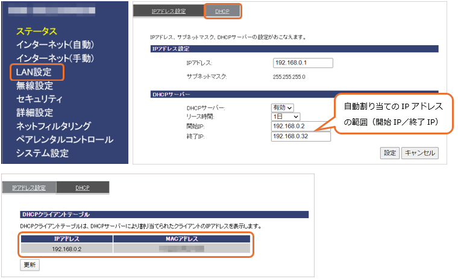This screenshot has height=279, width=458.
Task: Open インターネット(手動) in the sidebar
Action: [x=55, y=58]
